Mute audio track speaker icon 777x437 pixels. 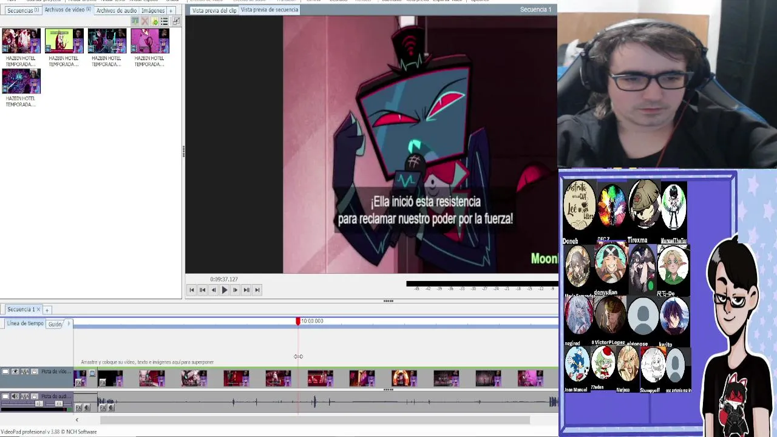pos(15,396)
